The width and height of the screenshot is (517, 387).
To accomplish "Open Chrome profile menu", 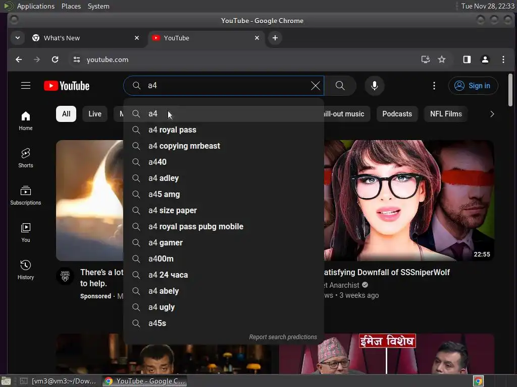I will (x=485, y=59).
